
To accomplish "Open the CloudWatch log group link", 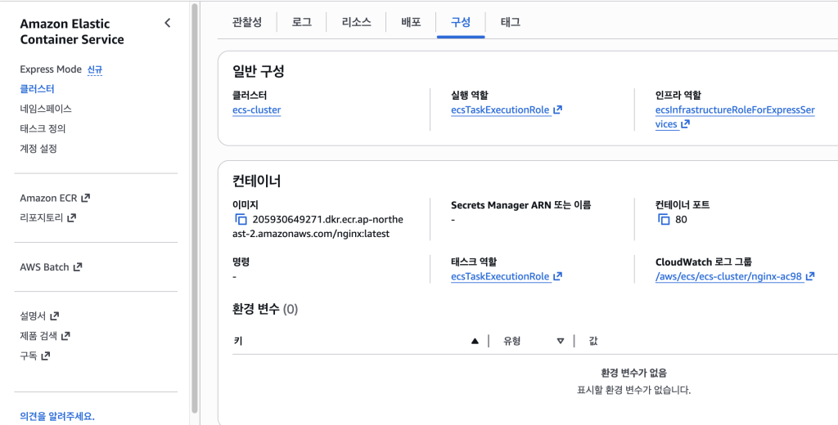I will (728, 276).
